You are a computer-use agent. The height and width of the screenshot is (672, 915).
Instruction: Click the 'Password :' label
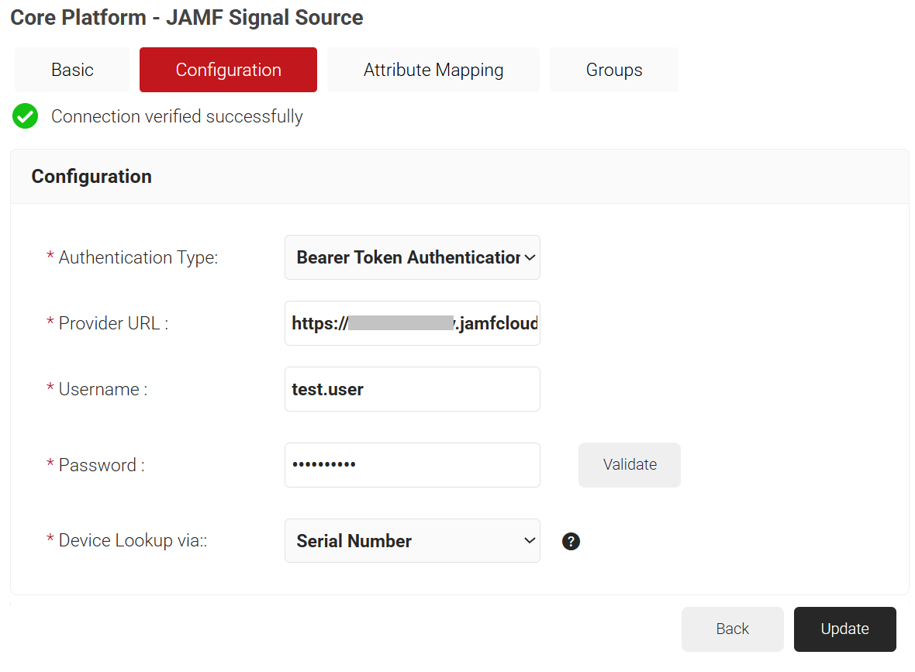[x=102, y=465]
